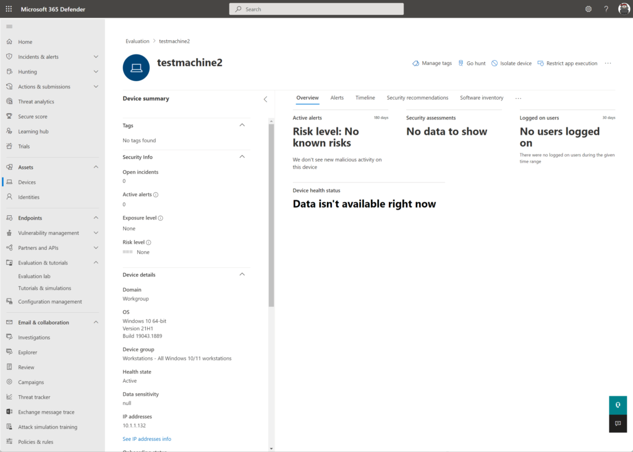633x452 pixels.
Task: Switch to the Timeline tab
Action: [x=365, y=98]
